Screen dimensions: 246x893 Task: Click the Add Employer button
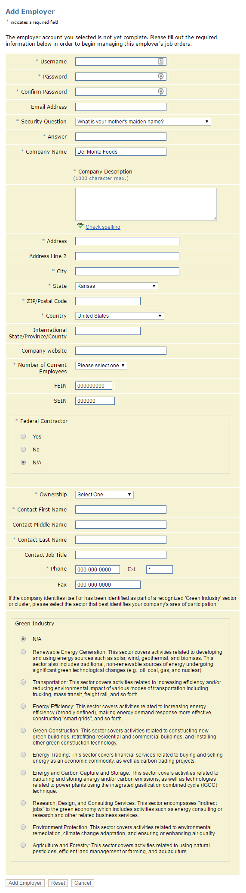point(25,883)
